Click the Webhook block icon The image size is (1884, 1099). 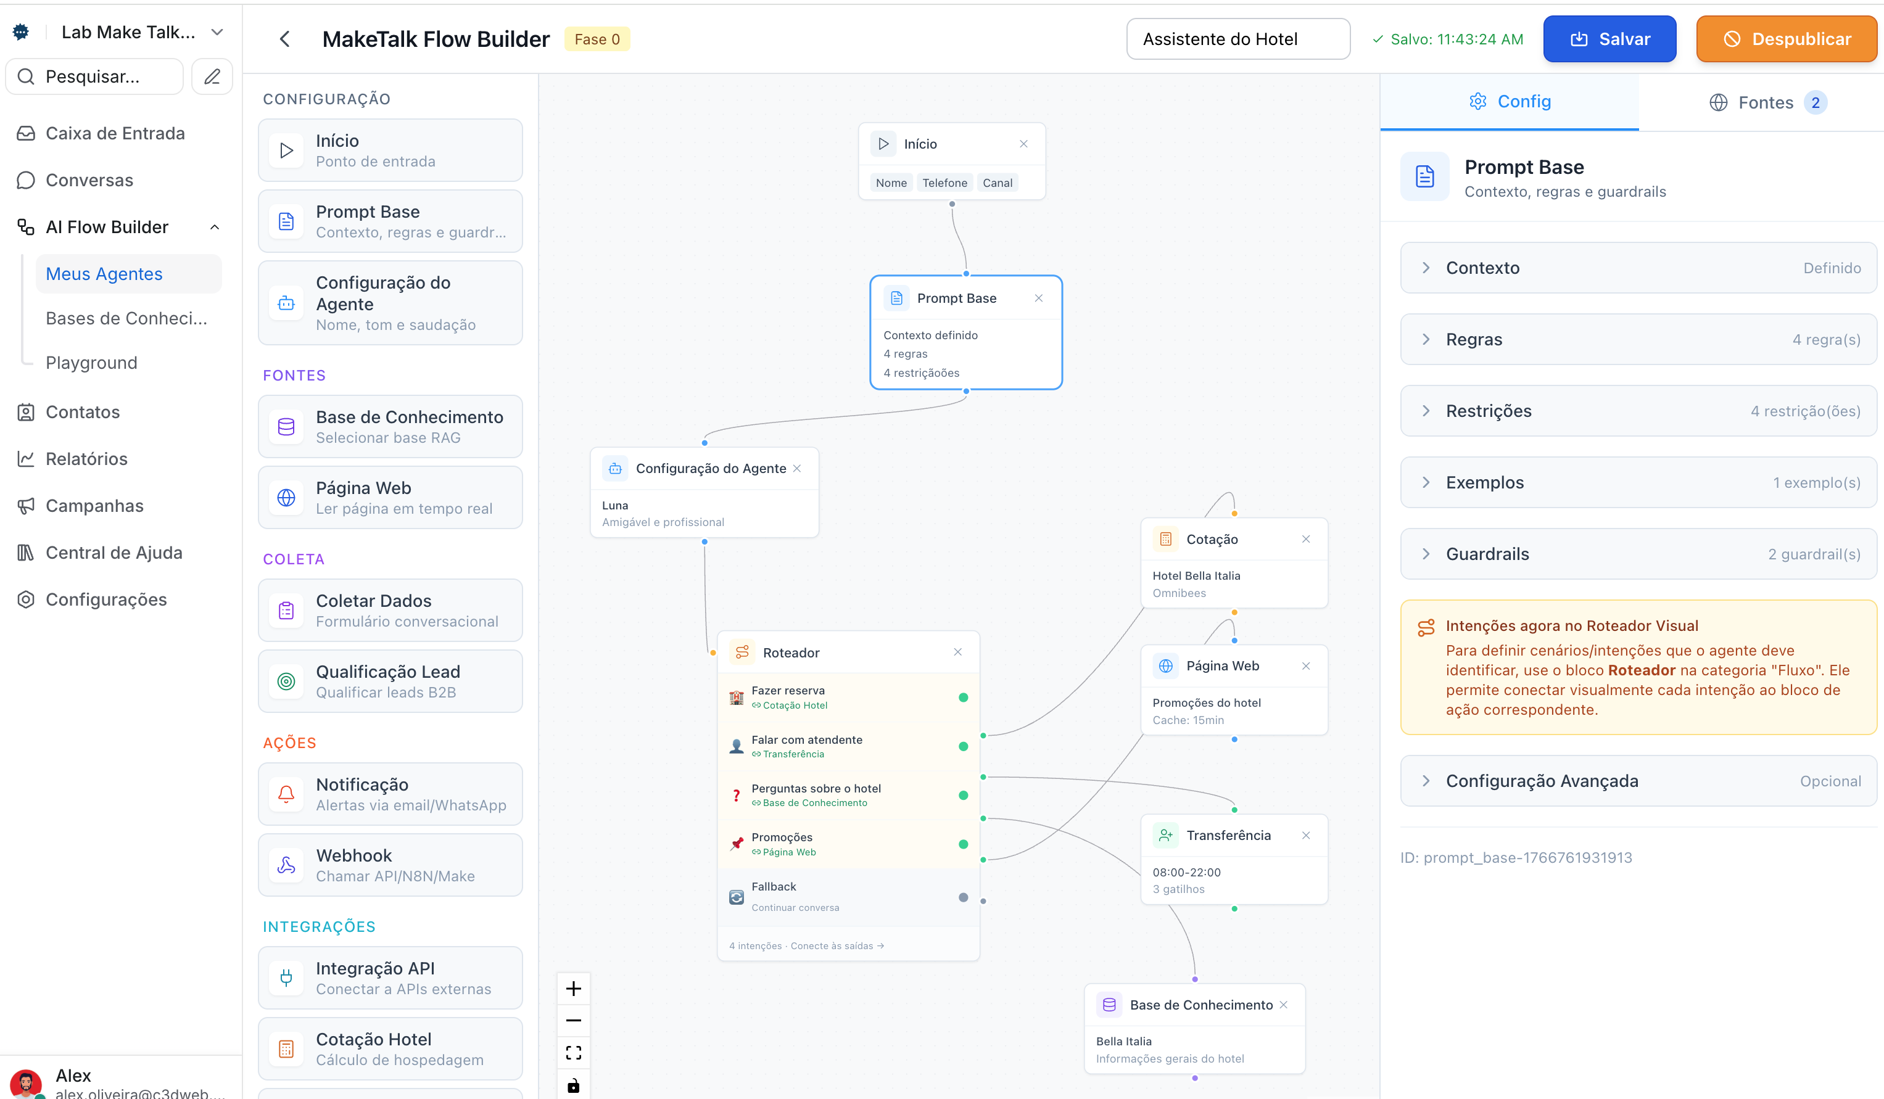click(x=286, y=865)
